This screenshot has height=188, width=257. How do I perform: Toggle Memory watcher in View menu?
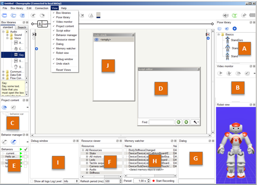(x=66, y=48)
